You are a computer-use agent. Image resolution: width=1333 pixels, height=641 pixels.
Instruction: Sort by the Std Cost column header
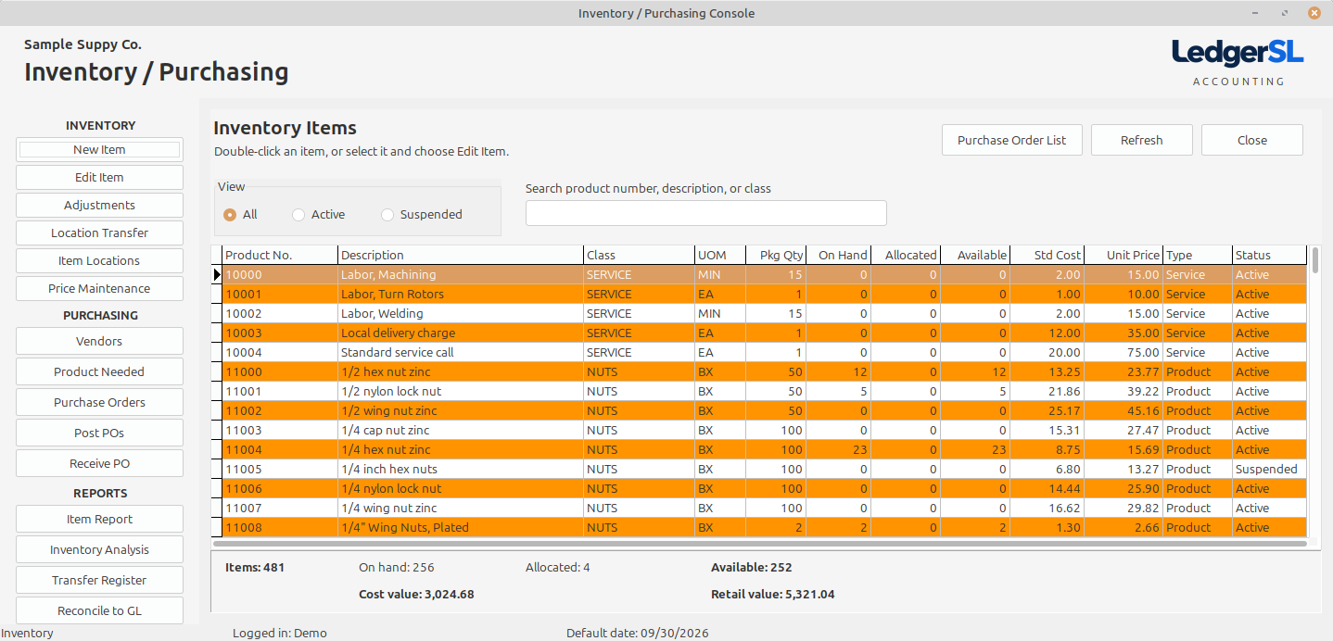click(x=1047, y=255)
